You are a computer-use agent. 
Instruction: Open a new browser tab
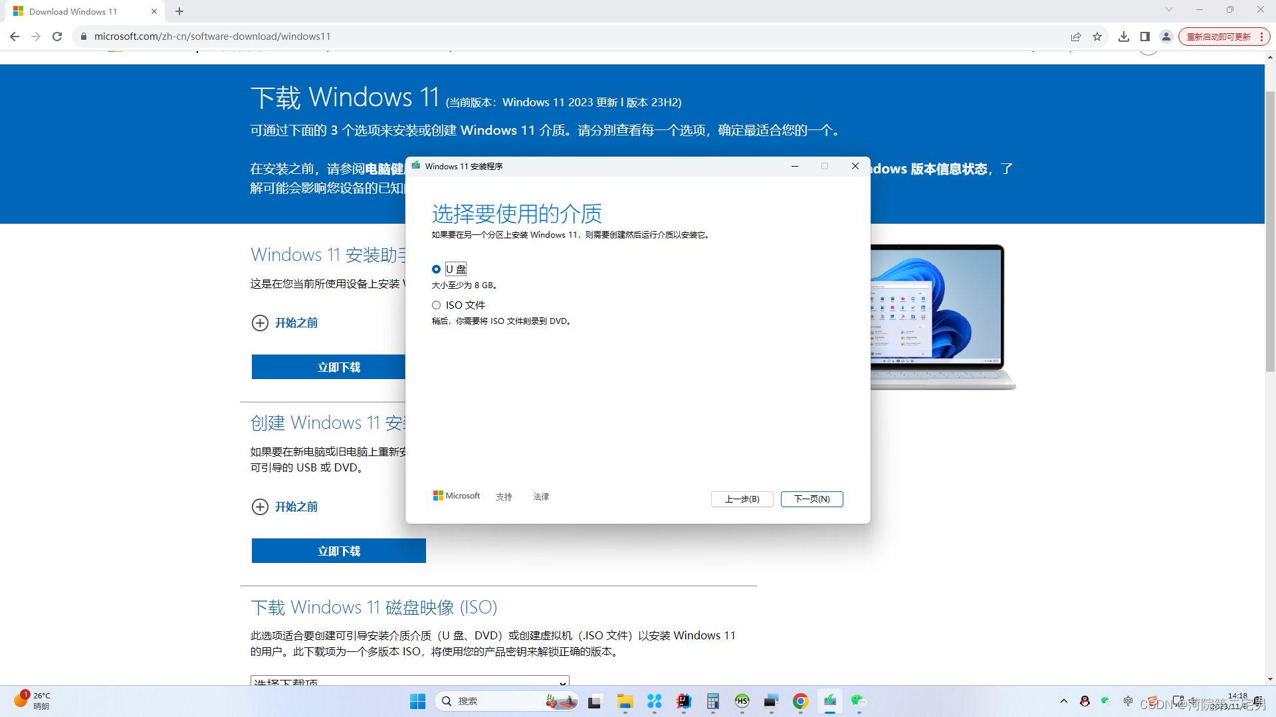tap(179, 11)
